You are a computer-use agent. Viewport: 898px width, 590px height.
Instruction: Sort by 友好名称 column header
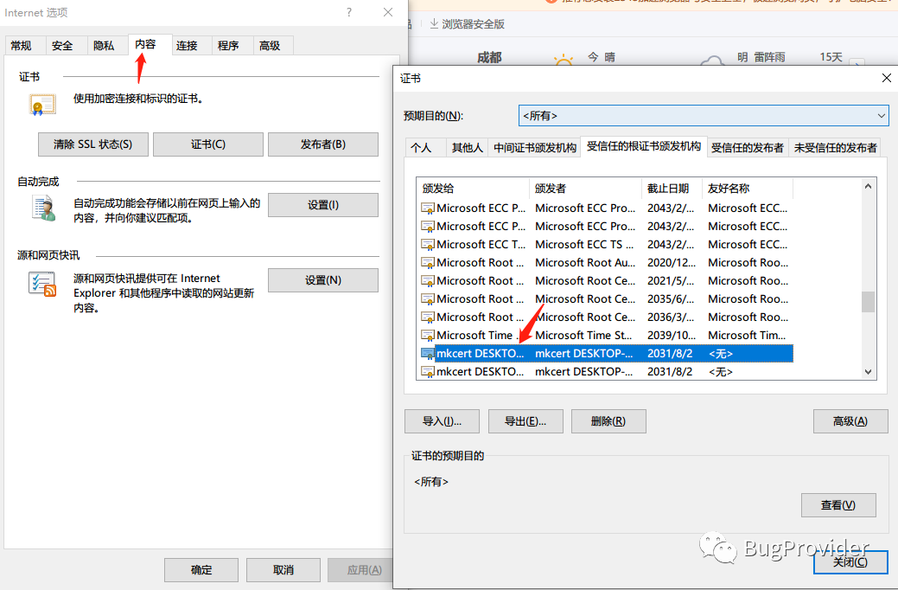point(748,188)
